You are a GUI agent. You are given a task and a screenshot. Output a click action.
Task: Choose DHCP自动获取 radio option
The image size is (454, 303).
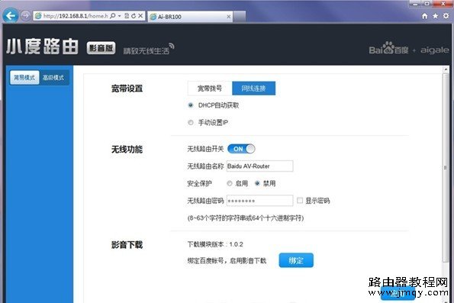point(191,105)
